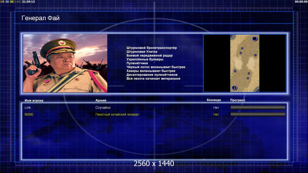Click "Боевой передвижной радар" line

[x=149, y=55]
